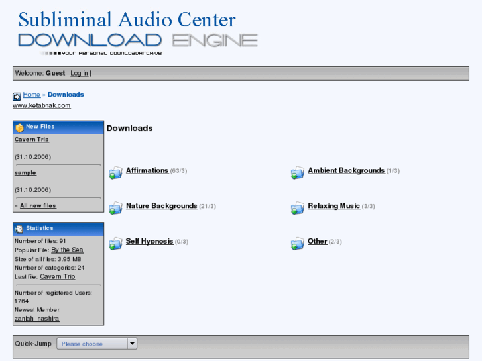Click the Download Engine logo banner
The width and height of the screenshot is (482, 361).
pos(138,44)
